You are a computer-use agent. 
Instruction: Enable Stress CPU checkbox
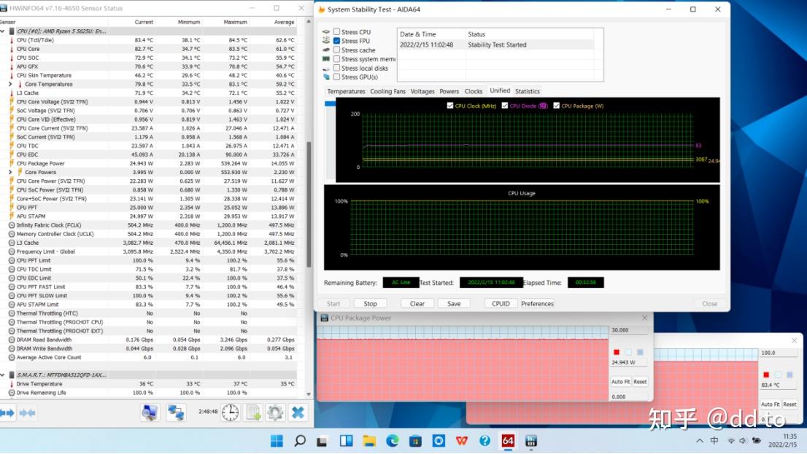click(336, 32)
